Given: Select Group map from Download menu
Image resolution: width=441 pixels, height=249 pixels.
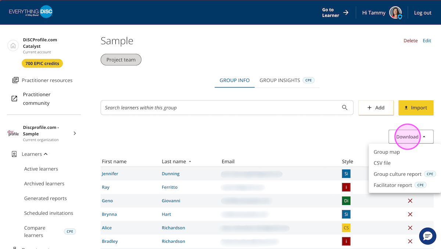Looking at the screenshot, I should coord(387,152).
